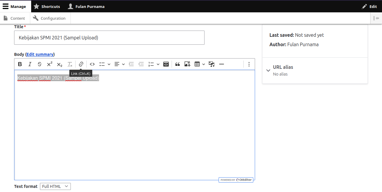The width and height of the screenshot is (382, 192).
Task: Open the Fulan Purnama user menu
Action: click(x=86, y=6)
